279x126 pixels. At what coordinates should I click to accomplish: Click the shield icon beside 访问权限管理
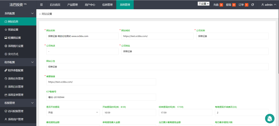6,111
